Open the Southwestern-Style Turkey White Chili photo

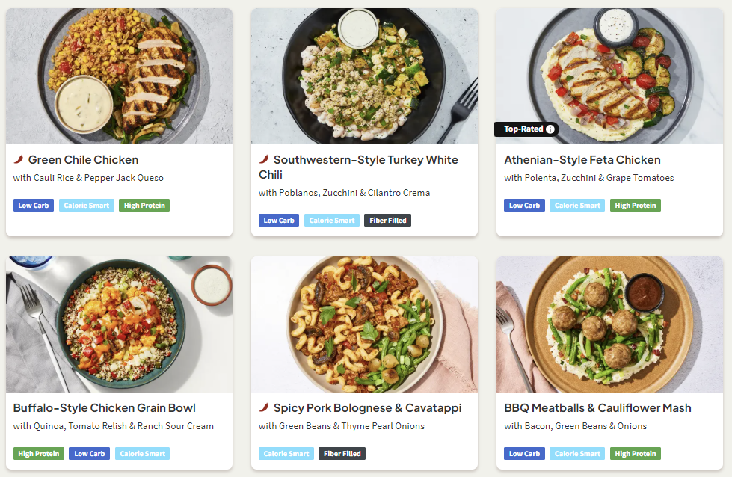[x=364, y=76]
